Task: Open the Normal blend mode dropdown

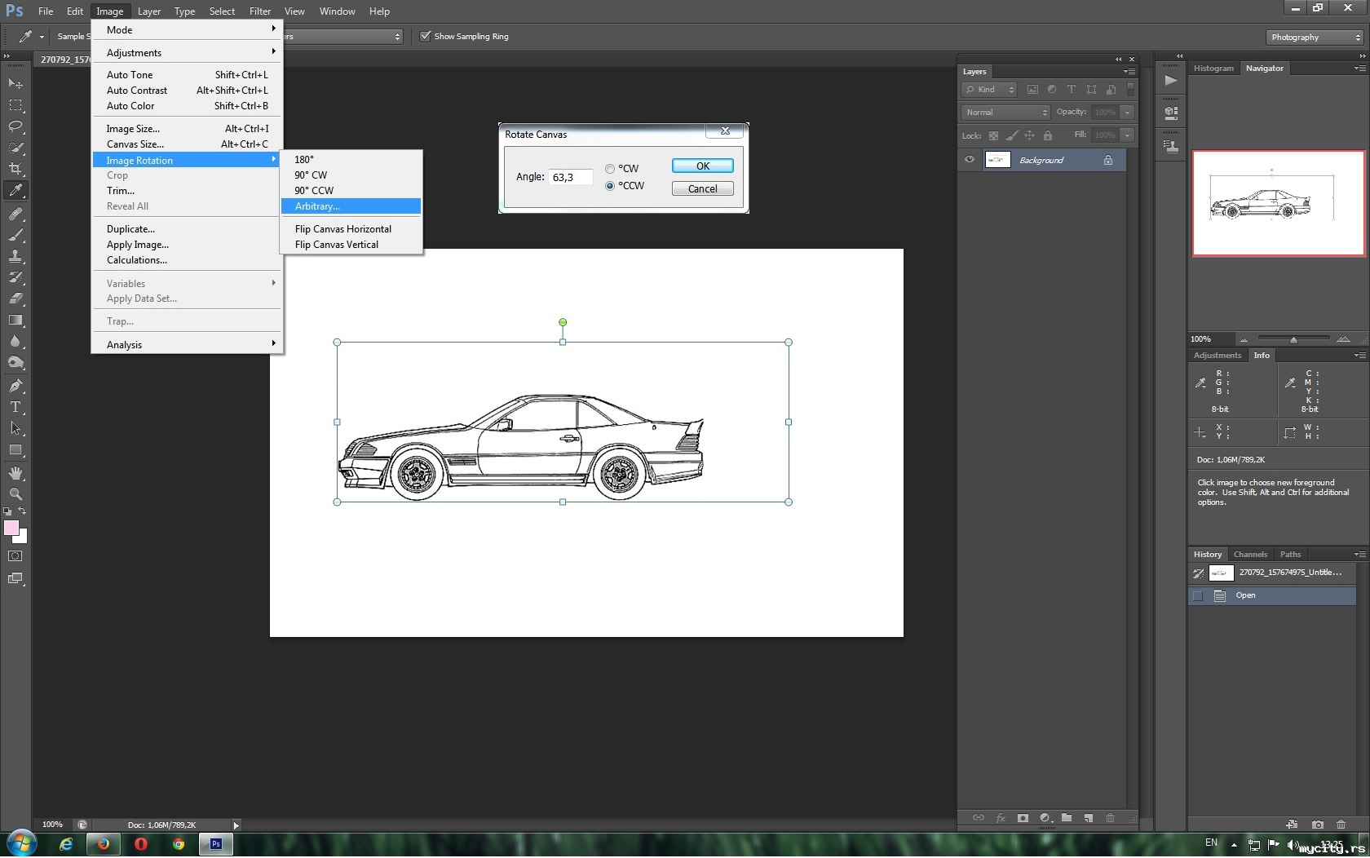Action: point(1006,113)
